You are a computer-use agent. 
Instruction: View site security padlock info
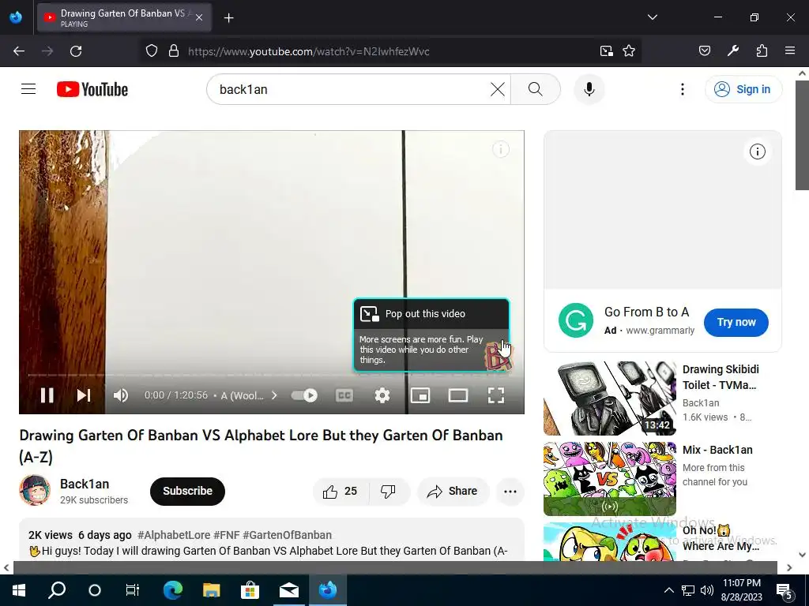pyautogui.click(x=174, y=51)
